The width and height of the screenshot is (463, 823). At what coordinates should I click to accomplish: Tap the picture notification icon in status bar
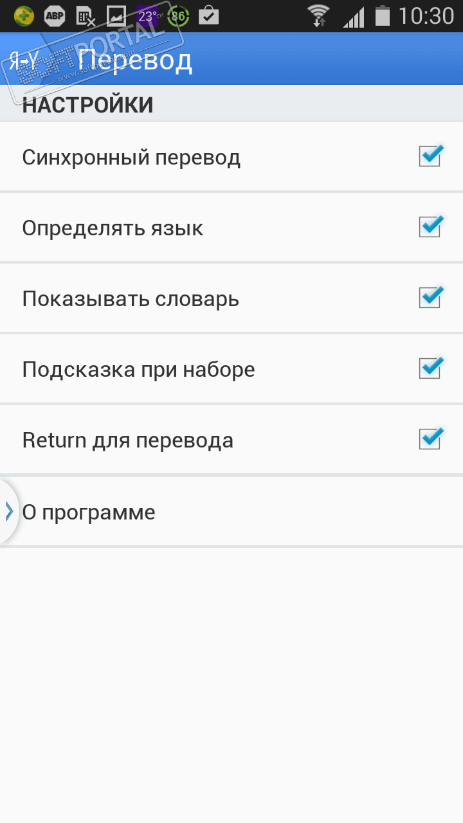(x=116, y=16)
